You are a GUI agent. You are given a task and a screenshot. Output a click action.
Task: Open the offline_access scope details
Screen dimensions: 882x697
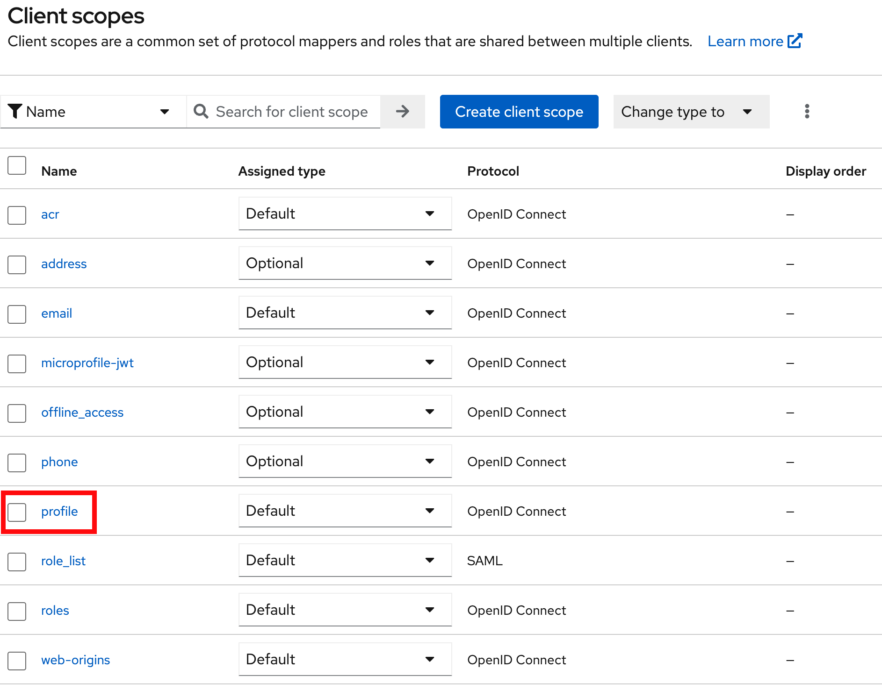tap(82, 413)
